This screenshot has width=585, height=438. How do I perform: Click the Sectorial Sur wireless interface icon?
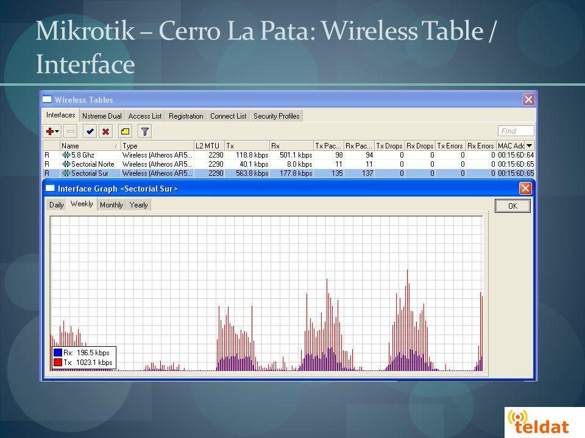pos(66,173)
